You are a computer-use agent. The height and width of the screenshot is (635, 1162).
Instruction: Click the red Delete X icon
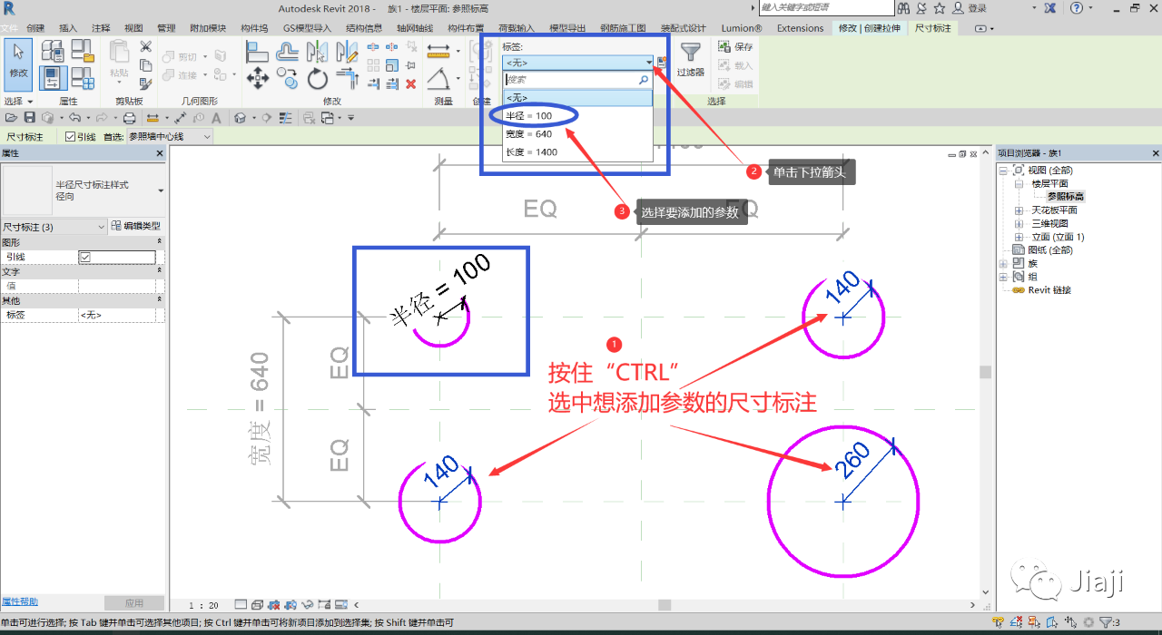[410, 83]
